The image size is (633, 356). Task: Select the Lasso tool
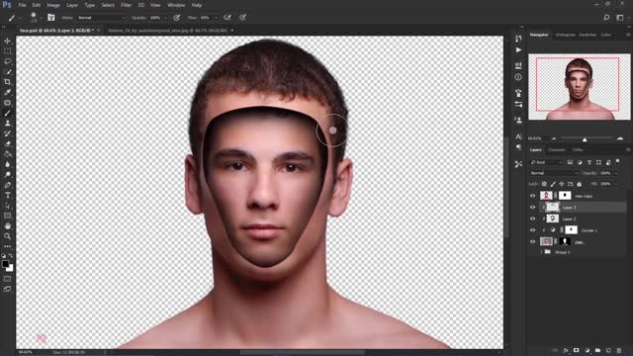(7, 61)
